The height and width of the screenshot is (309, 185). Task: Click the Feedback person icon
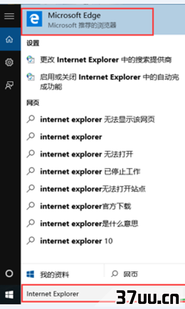pyautogui.click(x=9, y=85)
